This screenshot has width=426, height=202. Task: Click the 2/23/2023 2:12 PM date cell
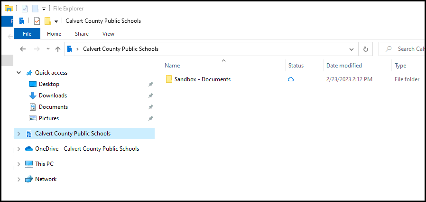[349, 79]
